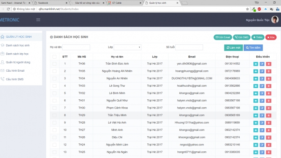The height and width of the screenshot is (158, 281).
Task: Open Quản trị người dùng
Action: click(18, 62)
